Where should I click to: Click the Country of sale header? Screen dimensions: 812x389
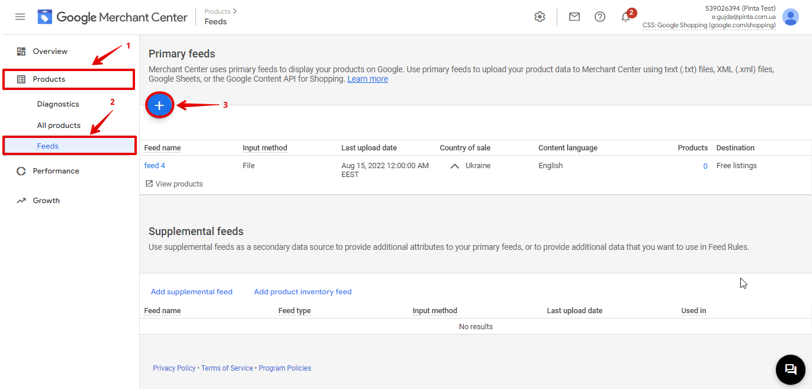pyautogui.click(x=465, y=148)
